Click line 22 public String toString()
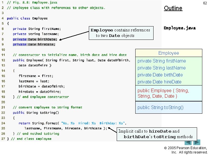Viewport: 209px width, 157px height. (x=36, y=113)
